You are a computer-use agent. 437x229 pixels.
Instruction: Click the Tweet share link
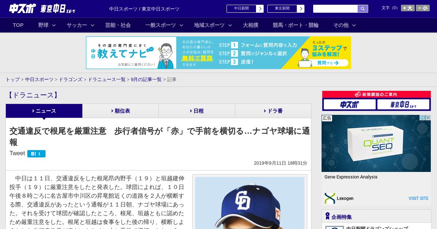pos(17,153)
